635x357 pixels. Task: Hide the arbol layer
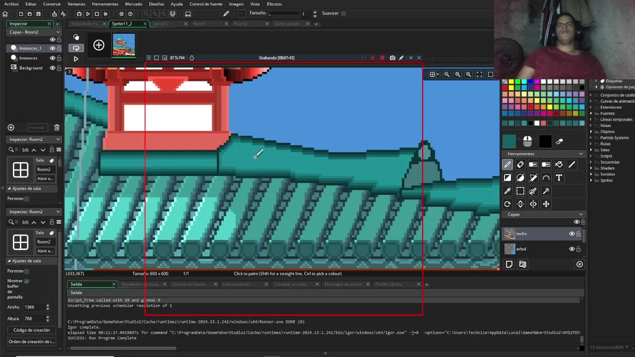[571, 249]
